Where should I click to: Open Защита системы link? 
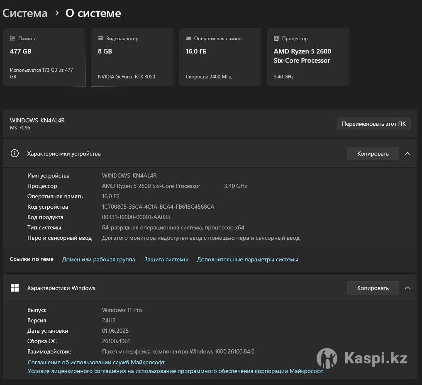pos(166,259)
